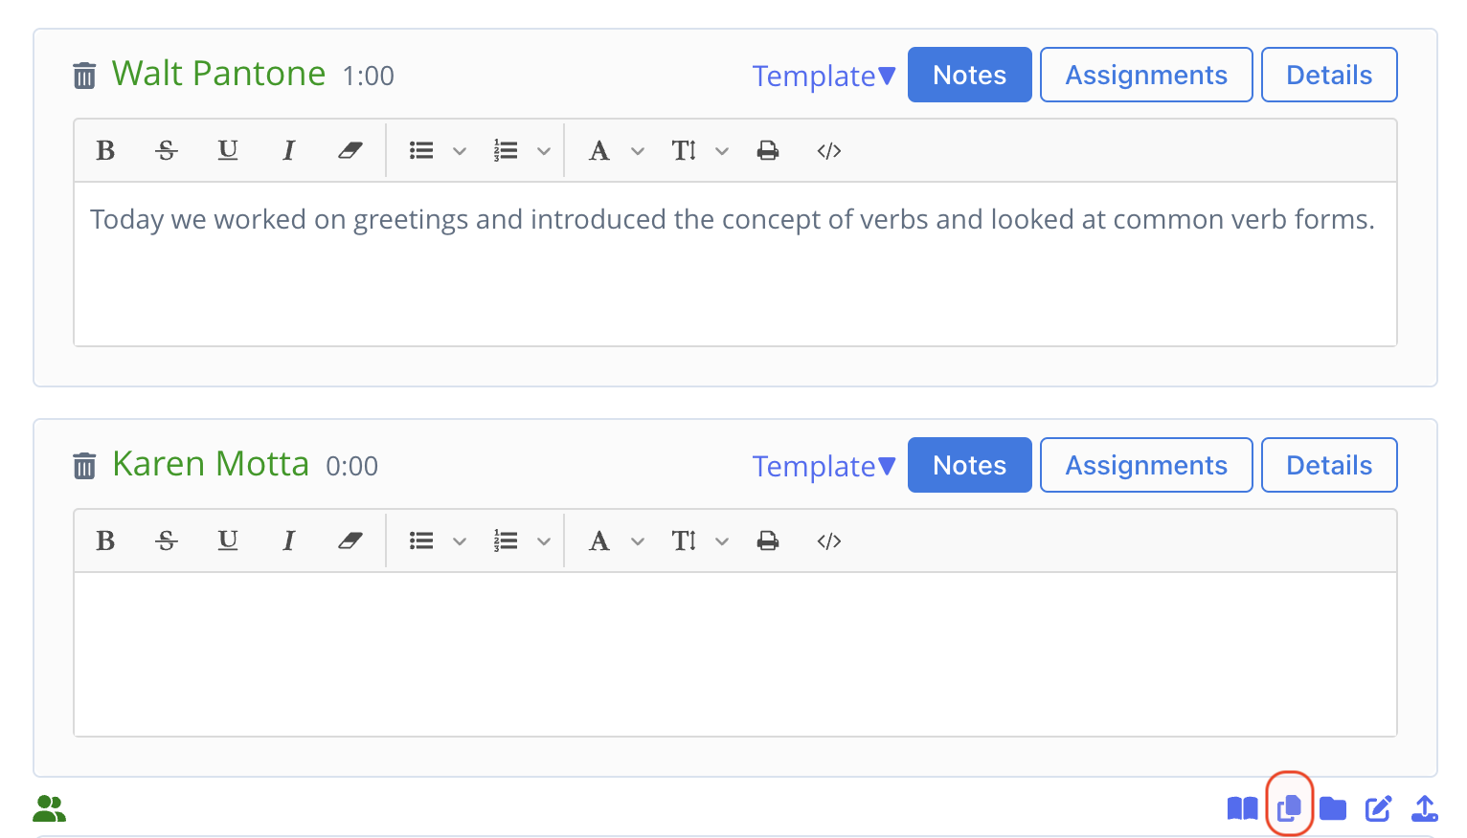This screenshot has height=838, width=1467.
Task: Switch to Assignments tab for Walt Pantone
Action: (1146, 75)
